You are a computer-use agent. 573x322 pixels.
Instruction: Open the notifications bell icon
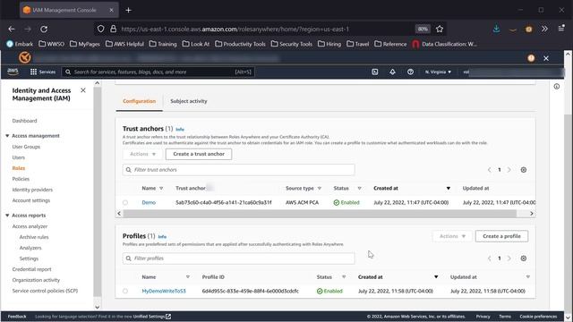coord(392,72)
